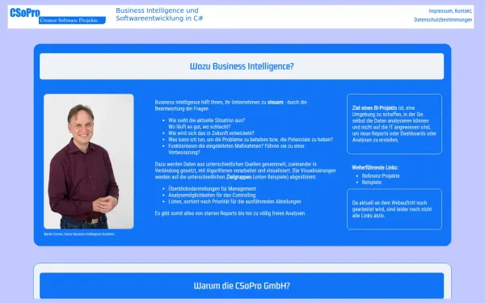Click the 'Weiterführende Links:' label
485x303 pixels.
[x=374, y=167]
